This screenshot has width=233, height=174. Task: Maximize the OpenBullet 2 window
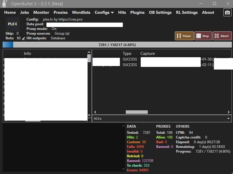point(214,4)
